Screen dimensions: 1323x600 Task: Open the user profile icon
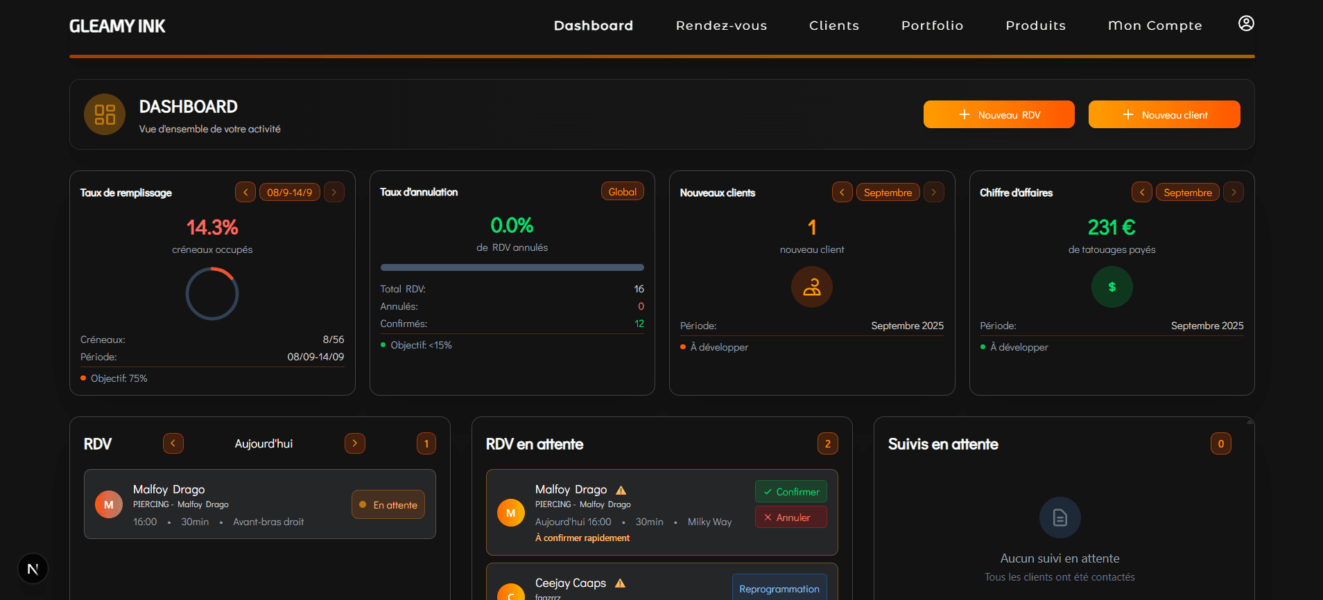pyautogui.click(x=1245, y=24)
